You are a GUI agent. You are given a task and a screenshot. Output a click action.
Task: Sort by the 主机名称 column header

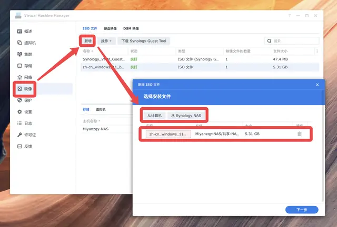91,121
